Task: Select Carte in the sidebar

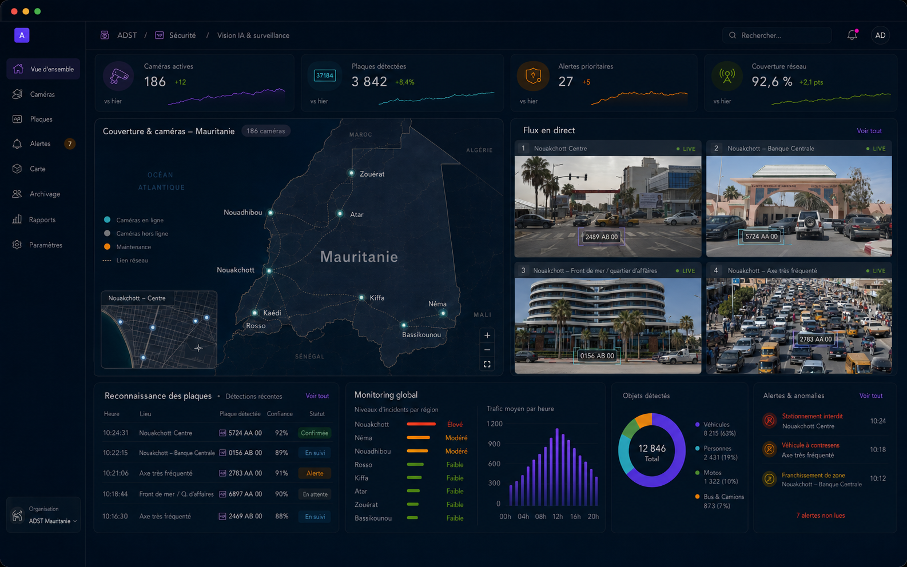Action: point(43,169)
